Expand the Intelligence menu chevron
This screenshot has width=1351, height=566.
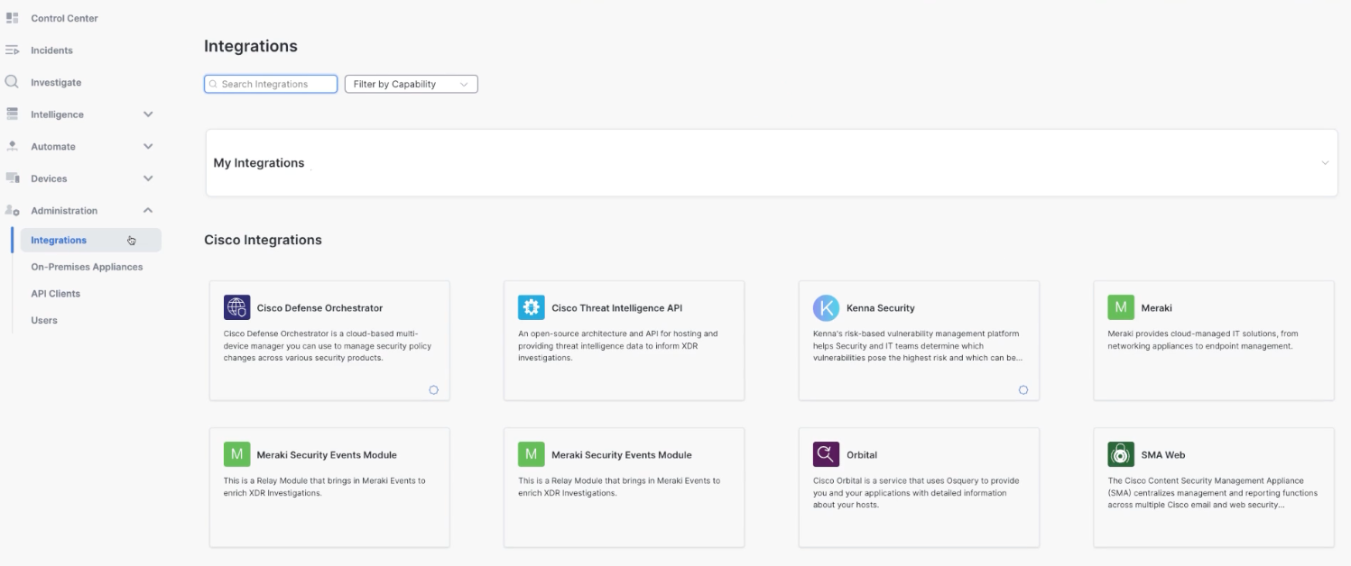(x=148, y=114)
